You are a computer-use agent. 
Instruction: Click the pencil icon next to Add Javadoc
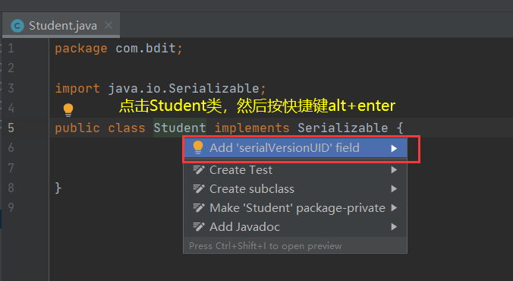[x=199, y=226]
